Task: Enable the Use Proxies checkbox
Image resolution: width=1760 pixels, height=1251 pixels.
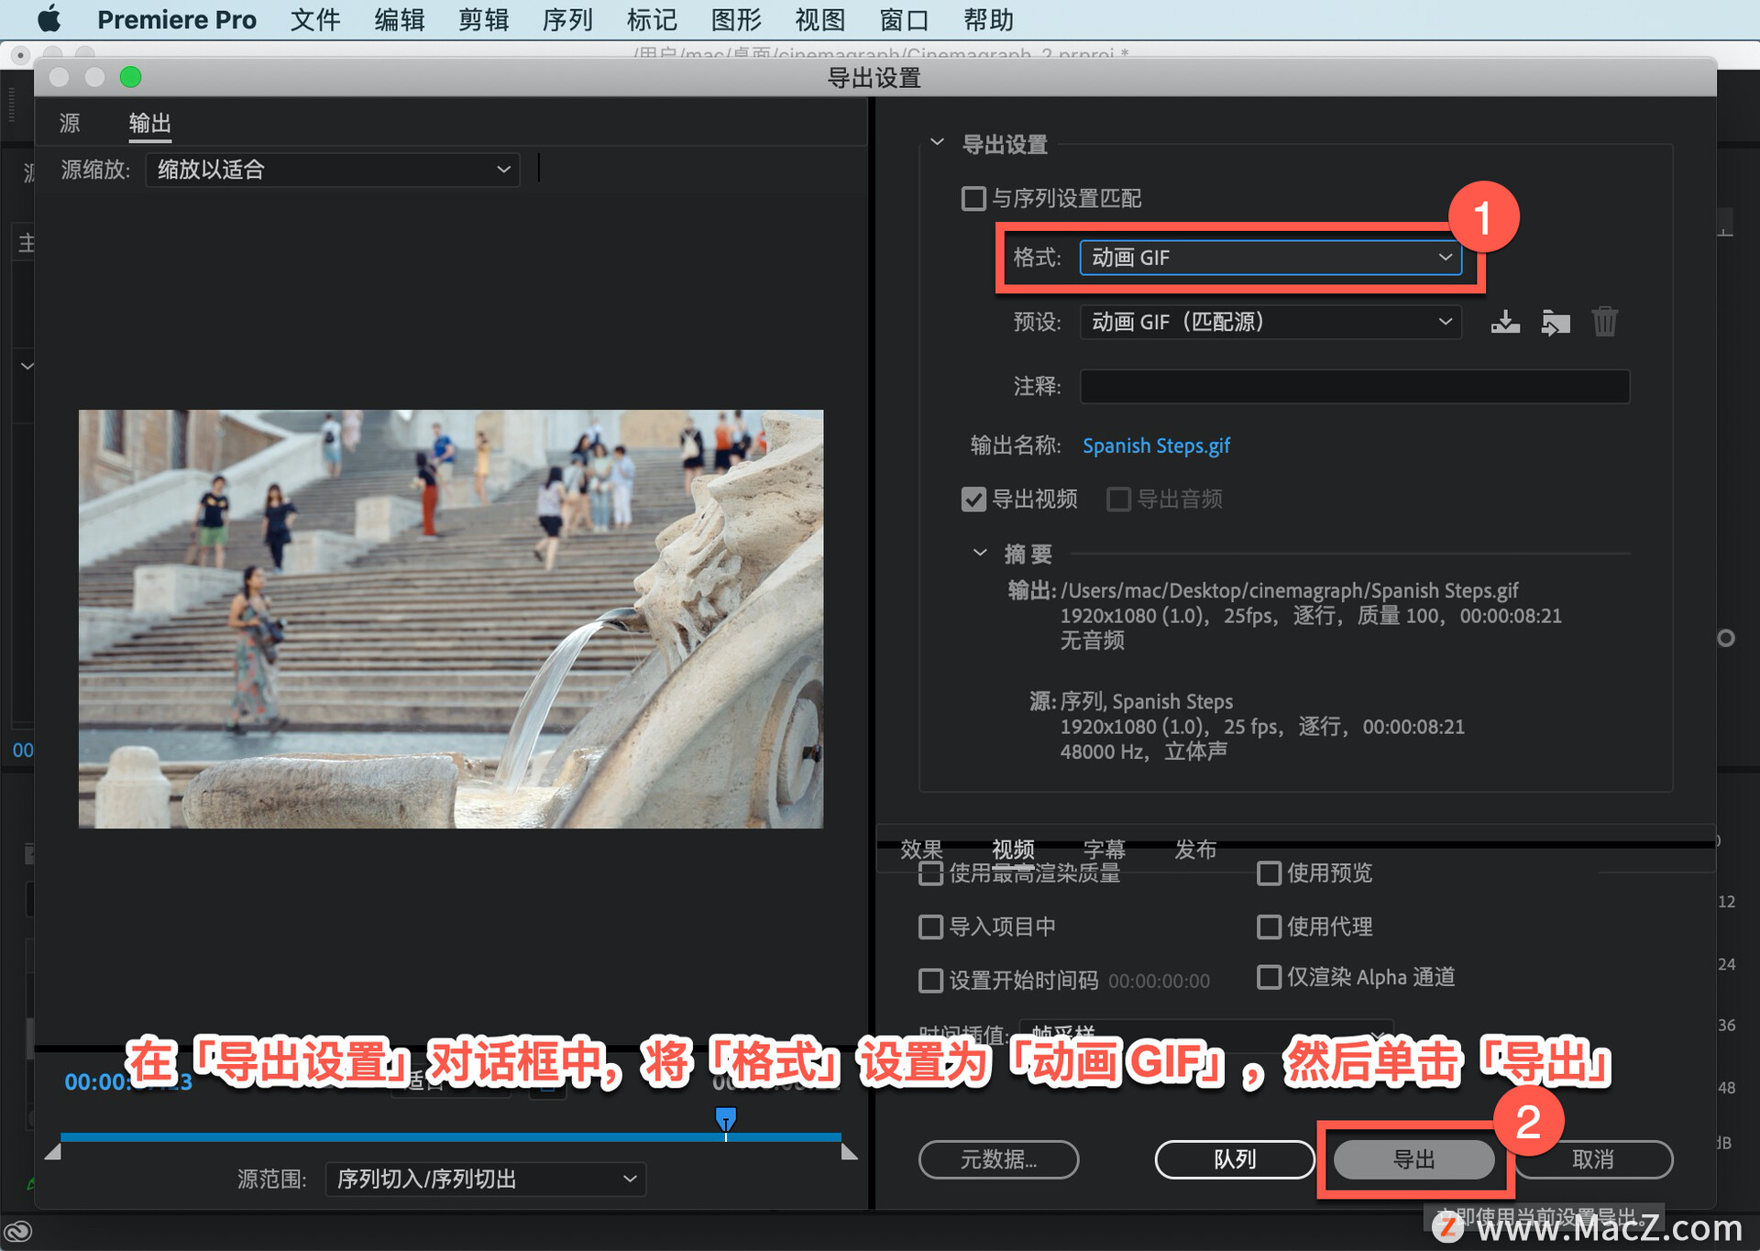Action: pos(1269,927)
